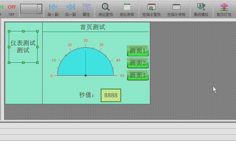Click the 画面1 screen button
Image resolution: width=236 pixels, height=141 pixels.
[x=138, y=51]
